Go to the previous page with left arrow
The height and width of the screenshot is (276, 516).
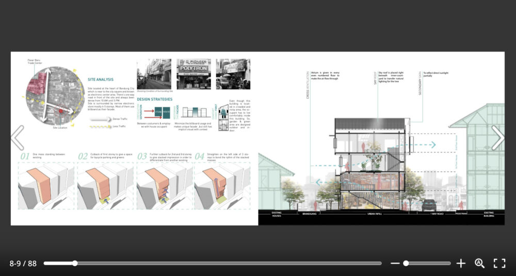18,137
